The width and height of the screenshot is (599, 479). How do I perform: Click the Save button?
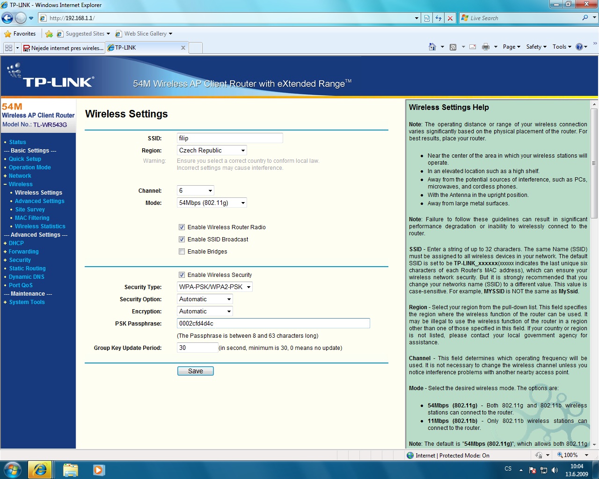coord(196,371)
